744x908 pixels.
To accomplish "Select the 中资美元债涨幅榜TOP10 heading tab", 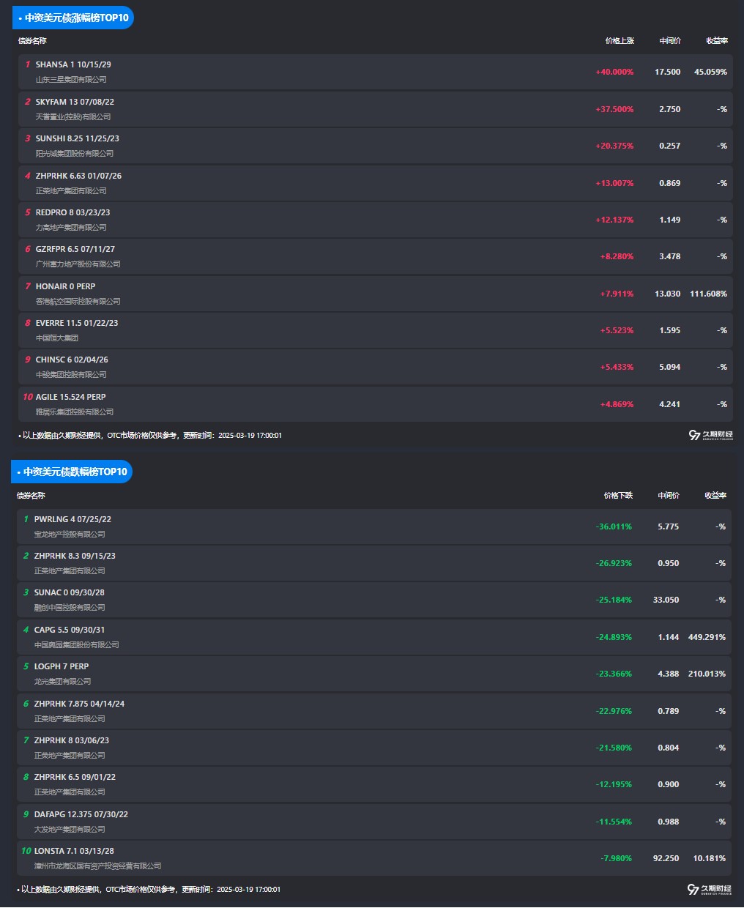I will [73, 18].
